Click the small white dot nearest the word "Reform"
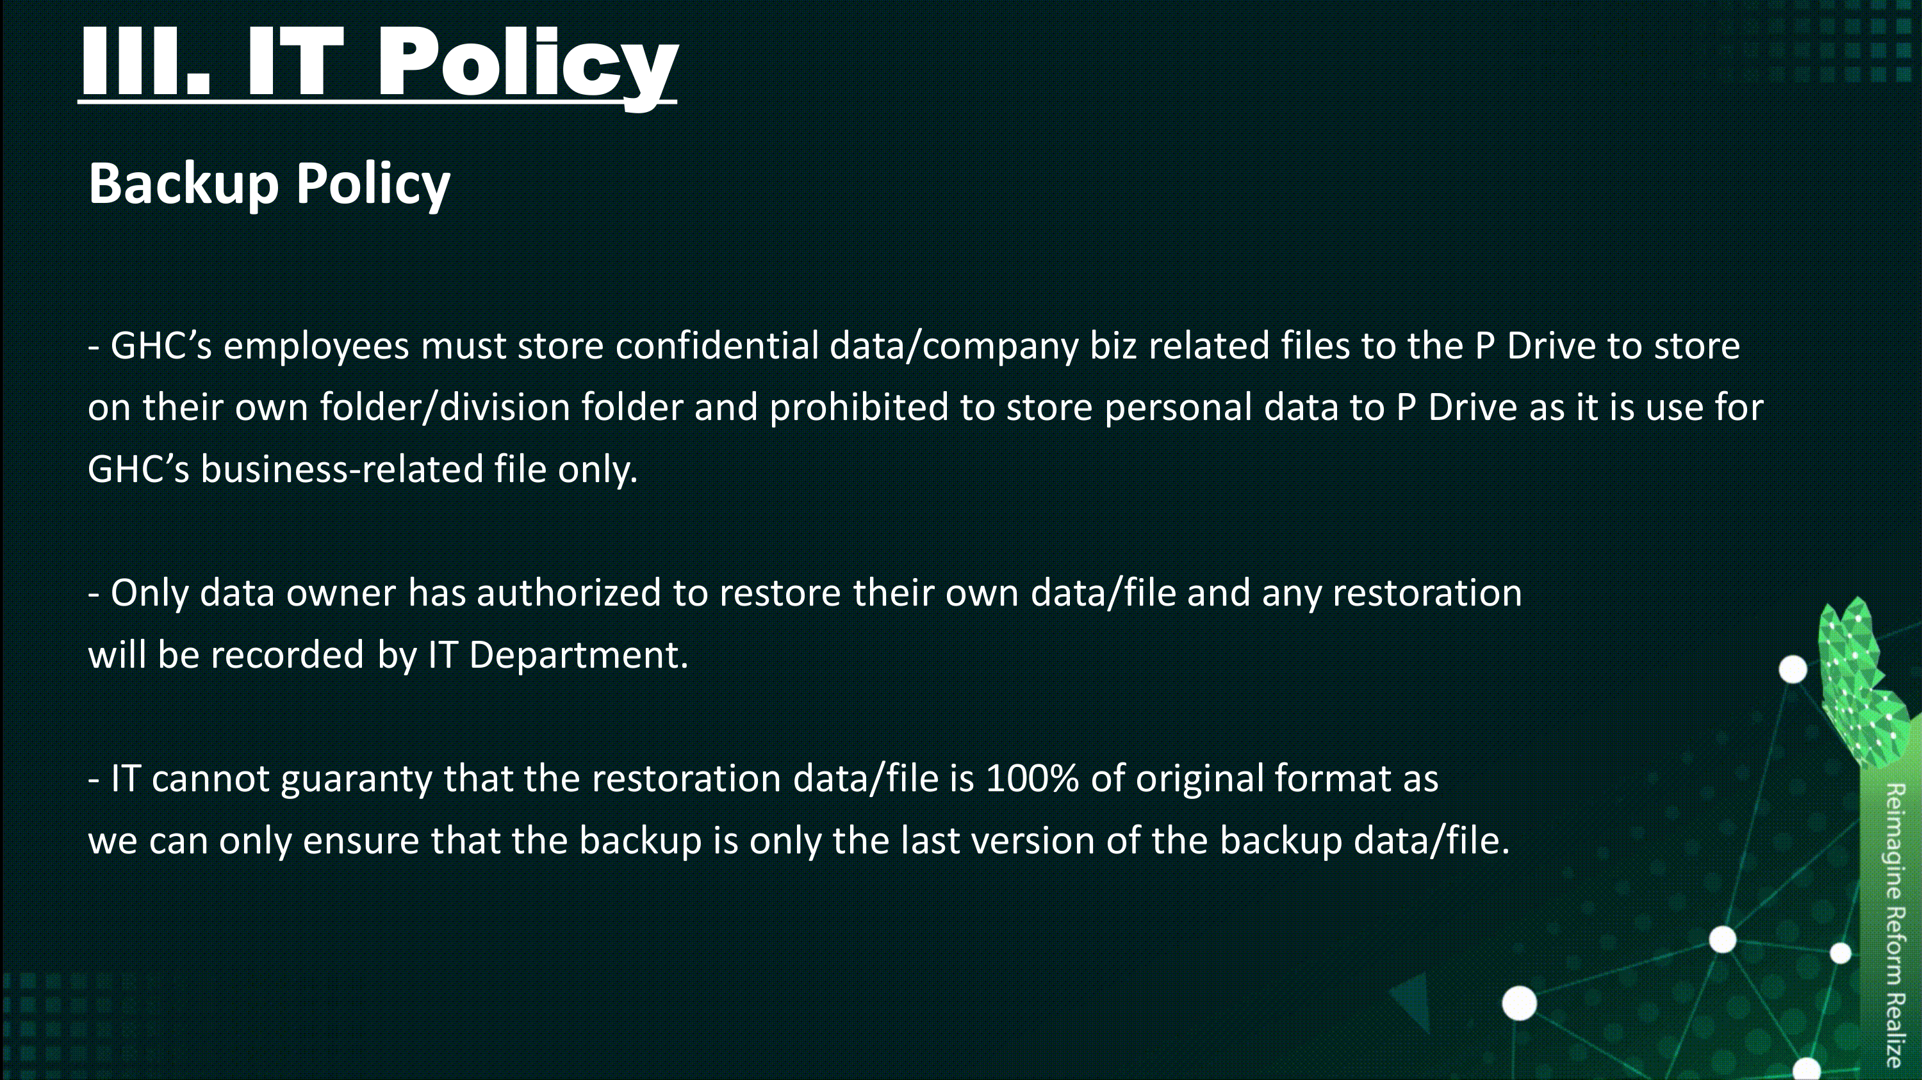The width and height of the screenshot is (1922, 1080). 1841,953
